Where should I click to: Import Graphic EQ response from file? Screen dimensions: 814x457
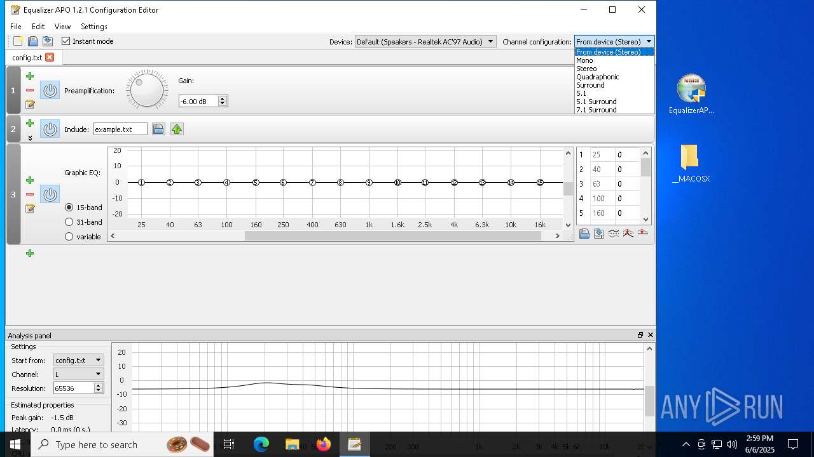584,234
